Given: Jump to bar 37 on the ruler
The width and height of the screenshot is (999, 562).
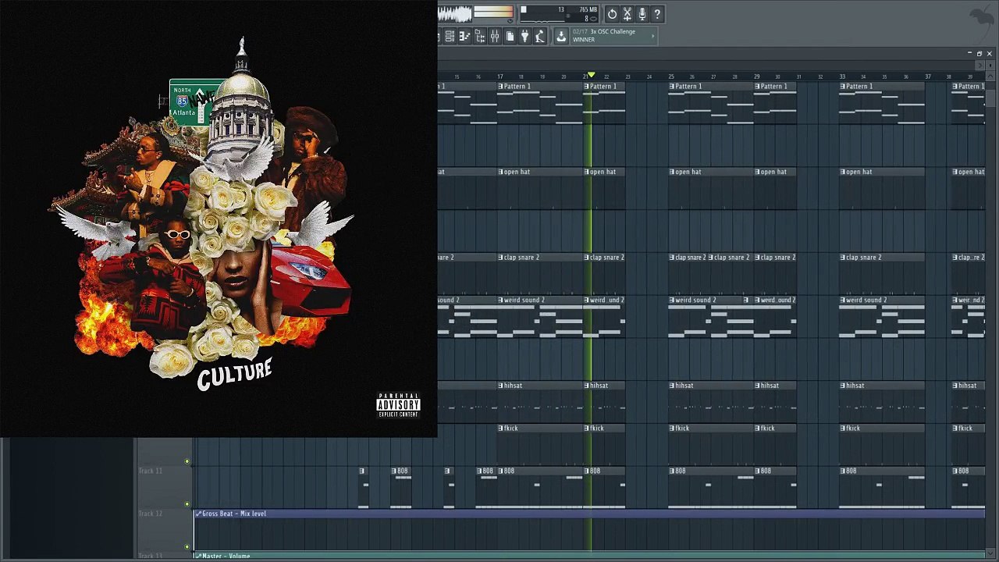Looking at the screenshot, I should pyautogui.click(x=928, y=76).
